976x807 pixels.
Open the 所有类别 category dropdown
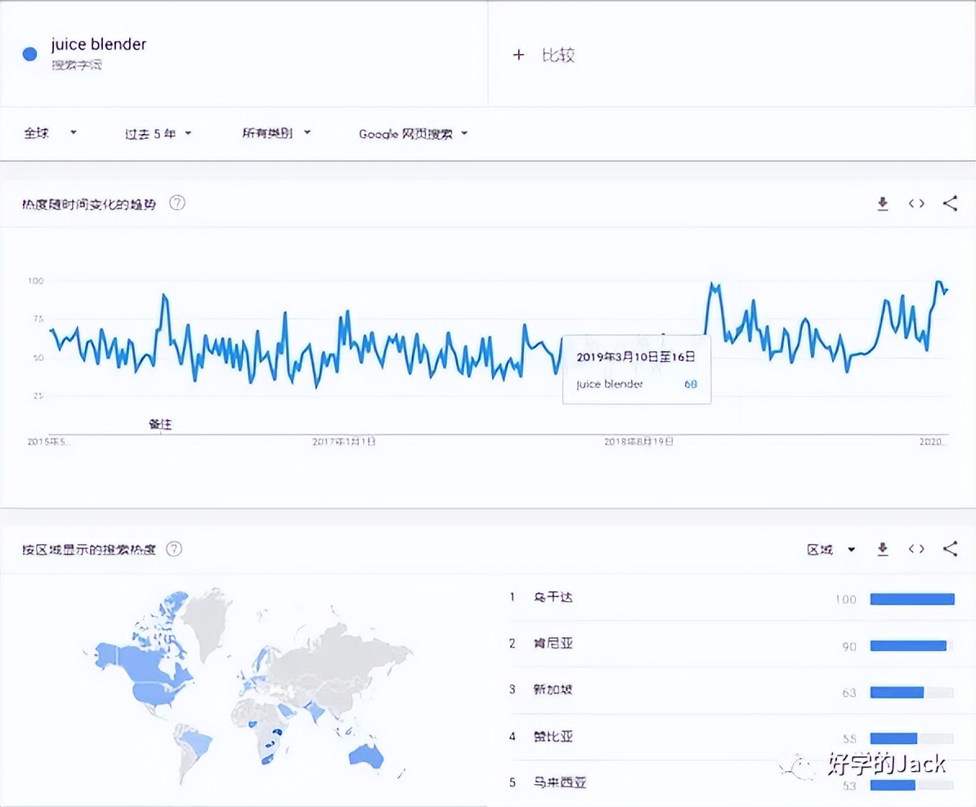click(276, 133)
